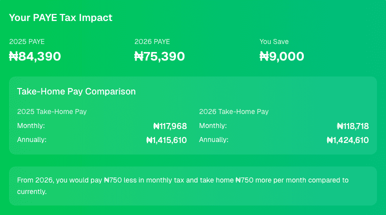Click the 2025 'Annually:' label
The width and height of the screenshot is (386, 215).
coord(32,139)
